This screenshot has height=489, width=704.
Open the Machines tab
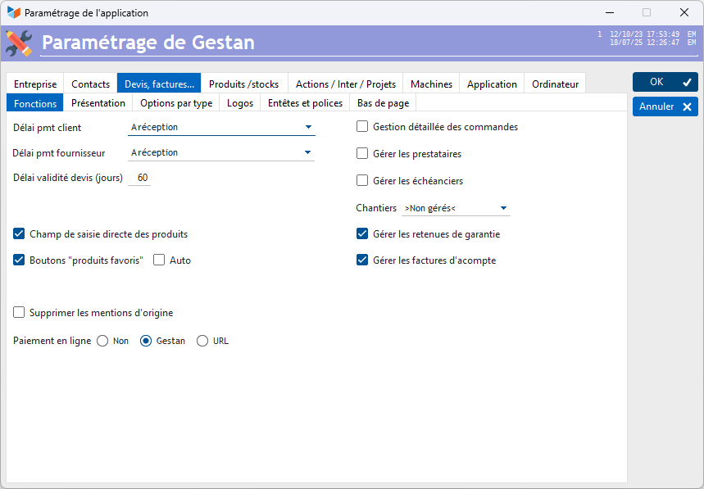click(x=431, y=84)
